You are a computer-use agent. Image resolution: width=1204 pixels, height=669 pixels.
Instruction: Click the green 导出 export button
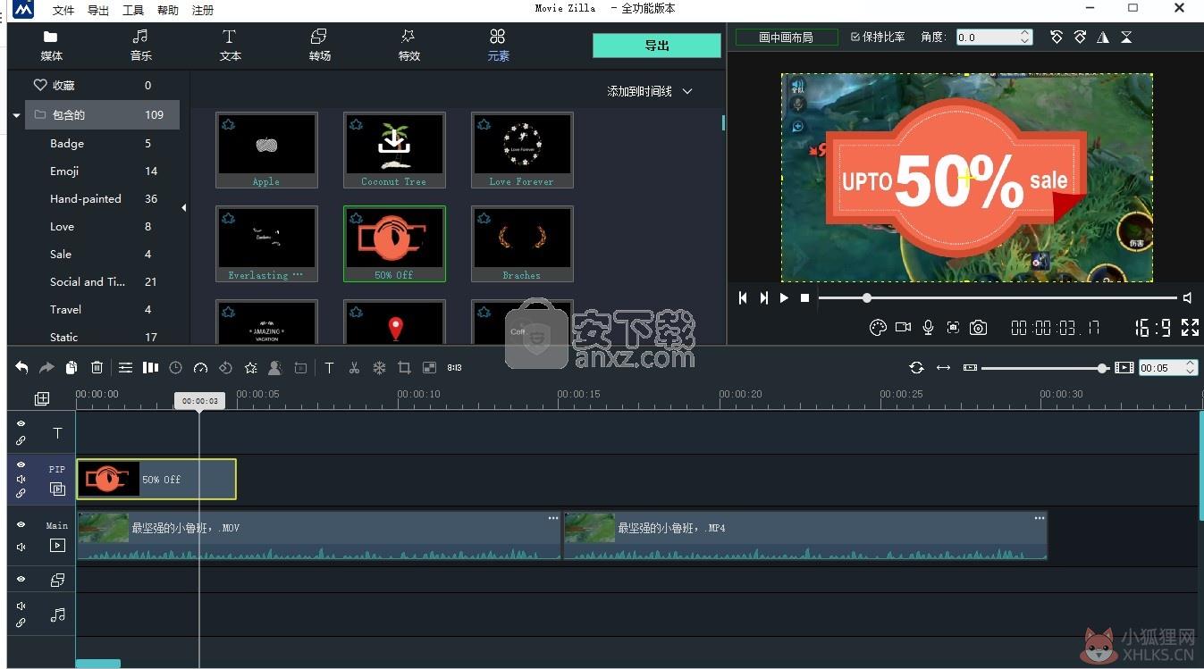point(657,46)
